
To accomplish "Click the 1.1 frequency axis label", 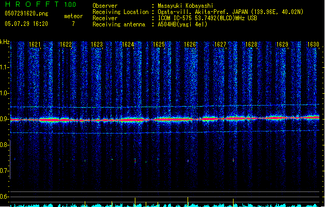I will coord(4,67).
